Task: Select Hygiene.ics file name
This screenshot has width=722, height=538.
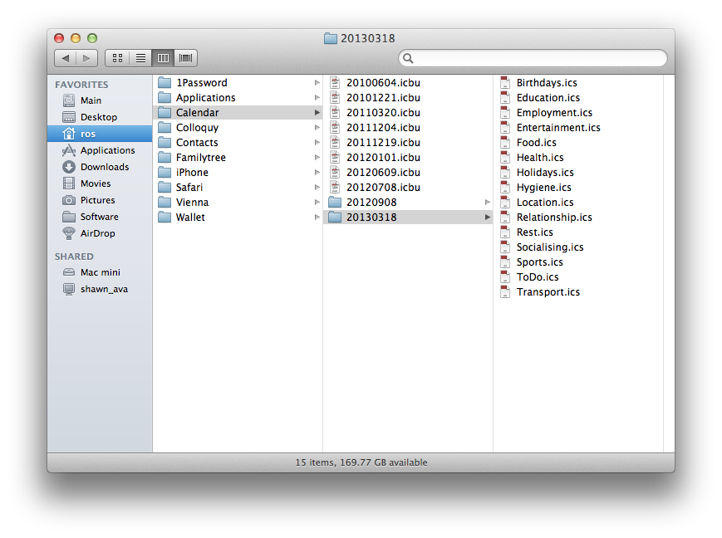Action: click(544, 188)
